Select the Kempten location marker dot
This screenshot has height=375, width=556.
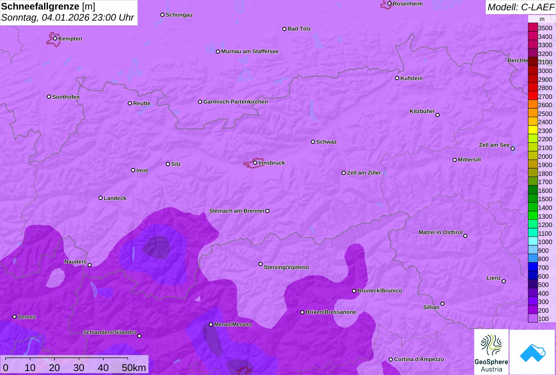(55, 38)
